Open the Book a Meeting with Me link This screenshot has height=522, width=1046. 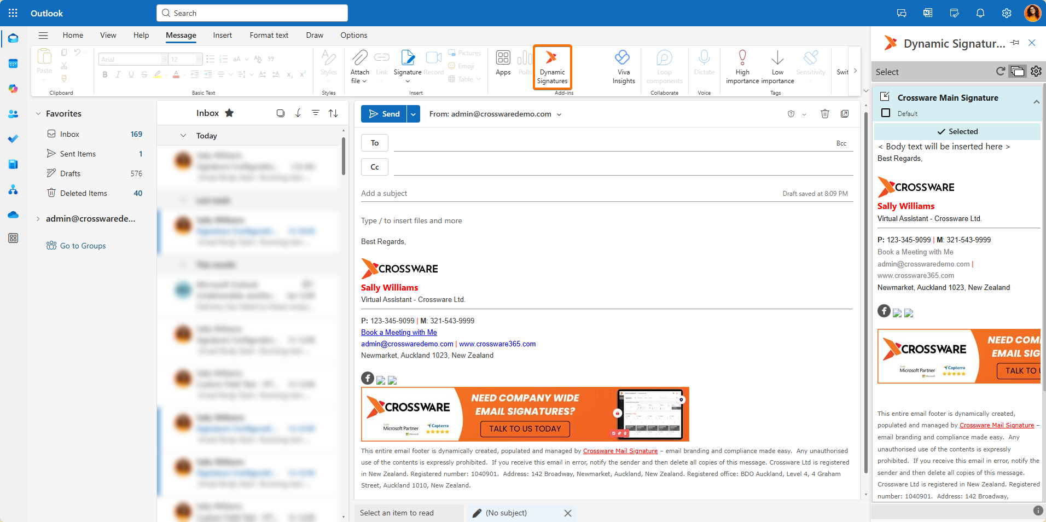click(399, 332)
